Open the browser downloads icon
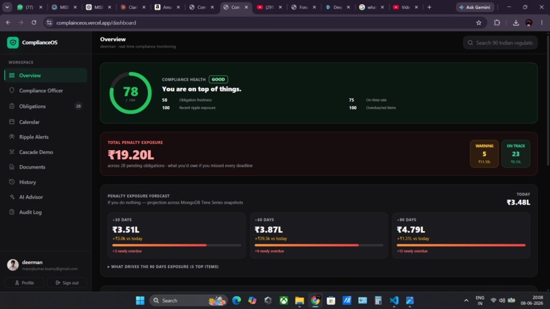Screen dimensions: 550x309 pos(516,23)
